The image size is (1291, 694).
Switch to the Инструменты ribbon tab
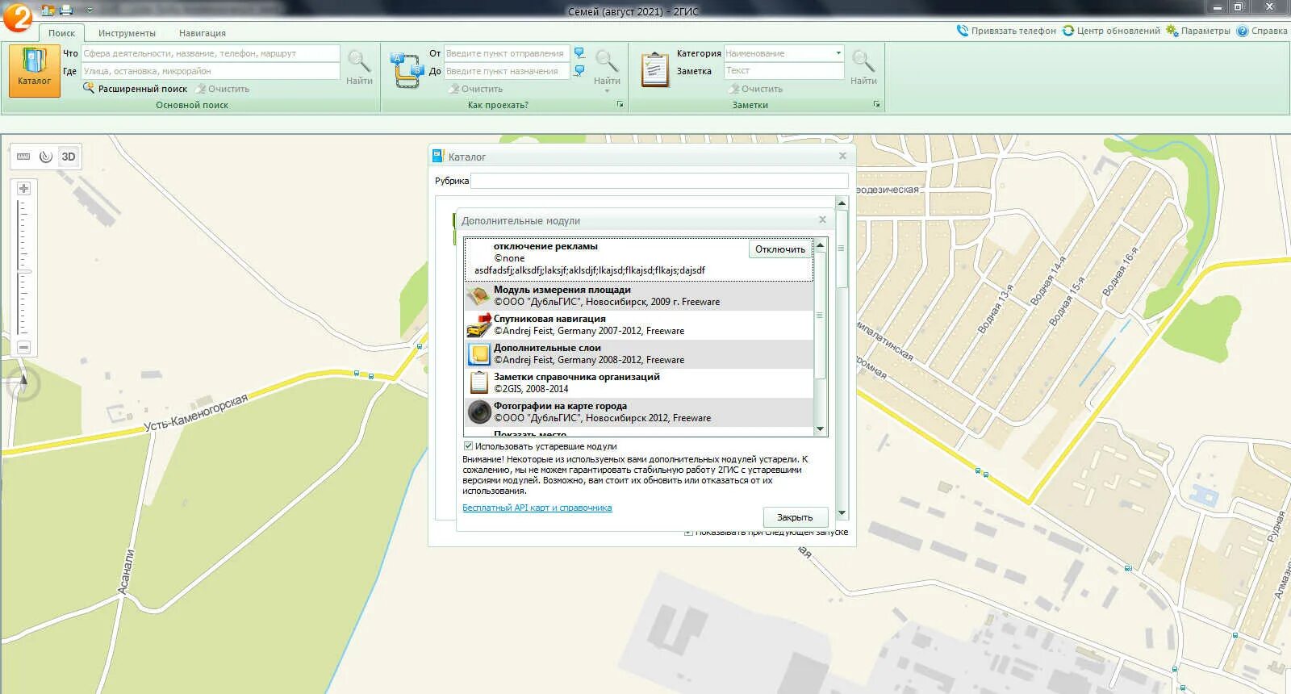(127, 33)
